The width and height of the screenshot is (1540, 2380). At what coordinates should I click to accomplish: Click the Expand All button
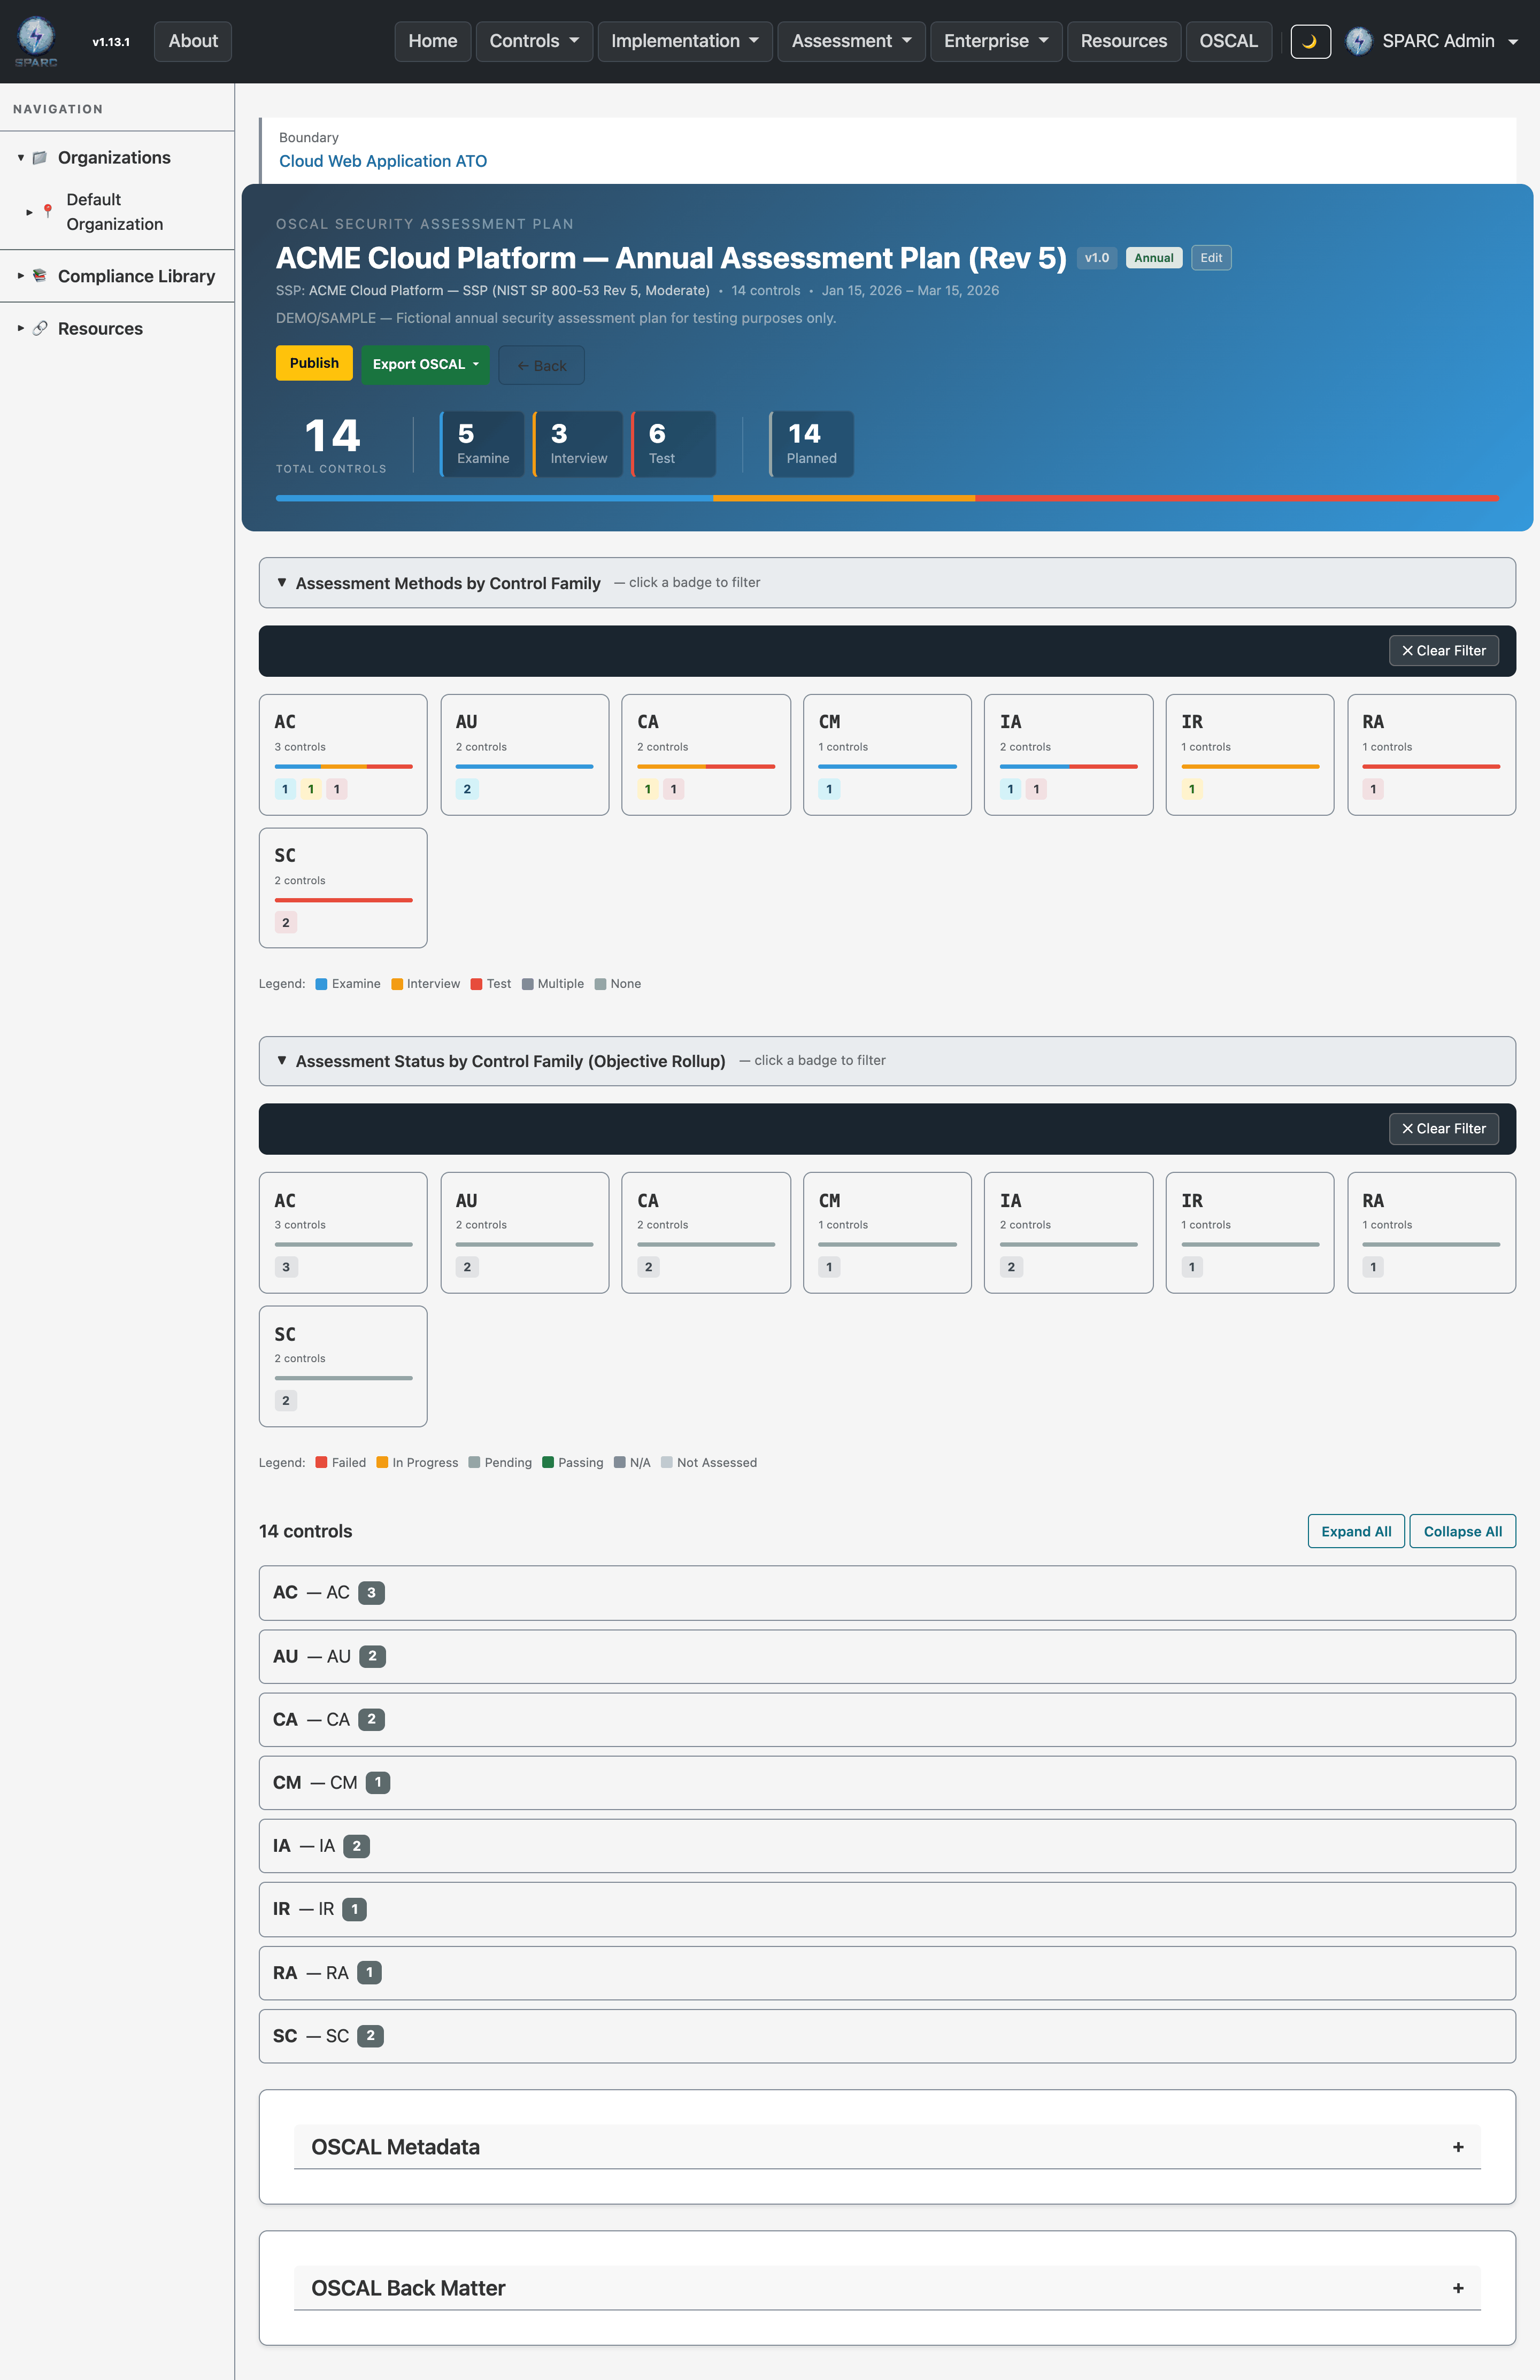(1356, 1532)
